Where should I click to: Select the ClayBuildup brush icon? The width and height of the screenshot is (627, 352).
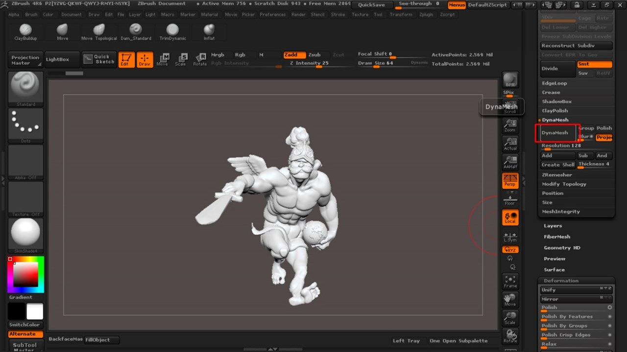pyautogui.click(x=25, y=31)
